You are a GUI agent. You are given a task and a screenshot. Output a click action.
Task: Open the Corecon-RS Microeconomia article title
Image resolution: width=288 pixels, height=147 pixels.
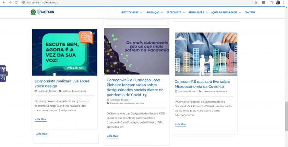click(x=202, y=84)
